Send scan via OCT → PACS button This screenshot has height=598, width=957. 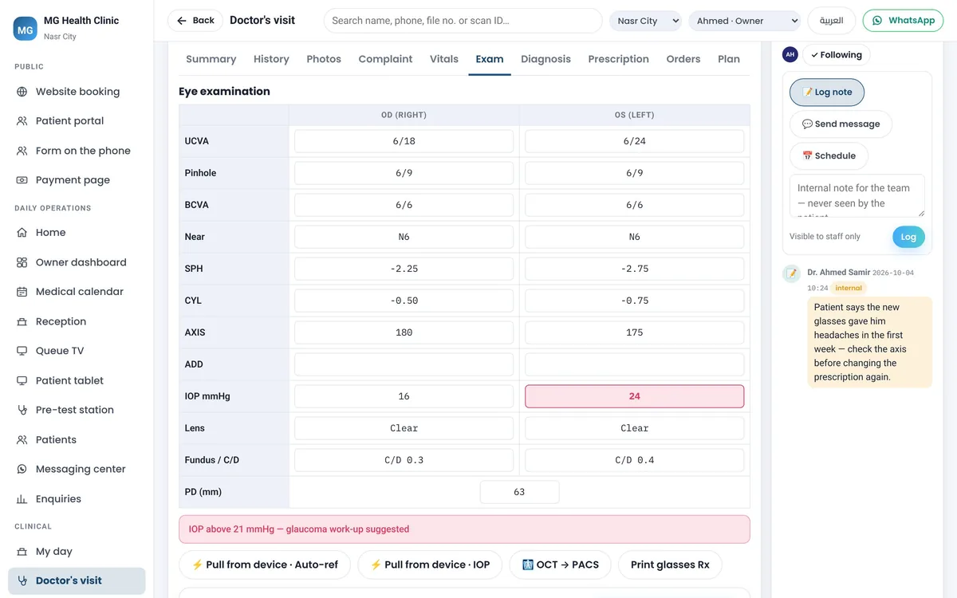(x=560, y=565)
